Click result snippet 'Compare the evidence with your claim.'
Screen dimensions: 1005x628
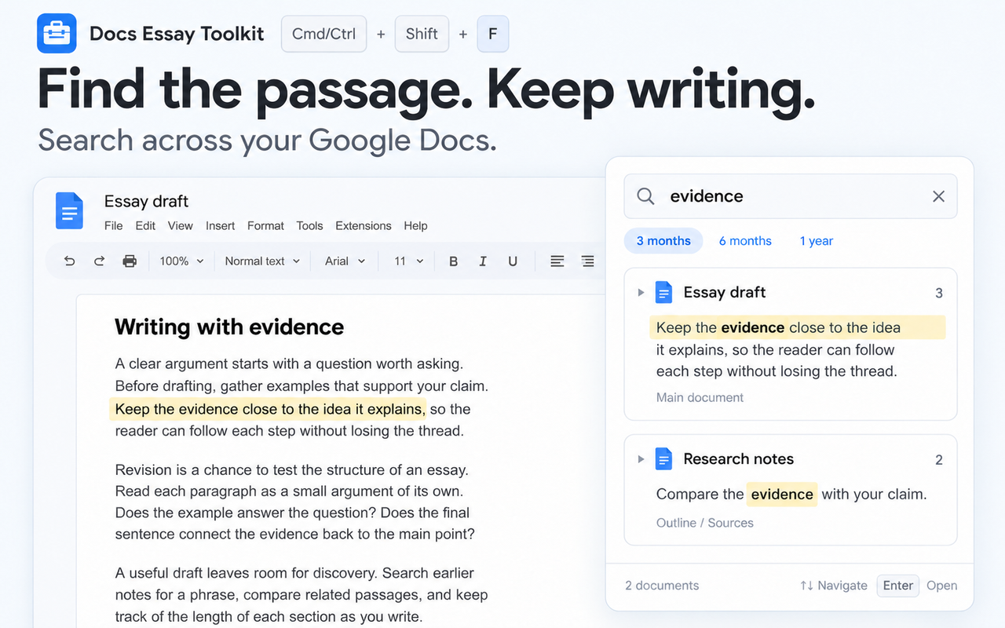[x=791, y=495]
